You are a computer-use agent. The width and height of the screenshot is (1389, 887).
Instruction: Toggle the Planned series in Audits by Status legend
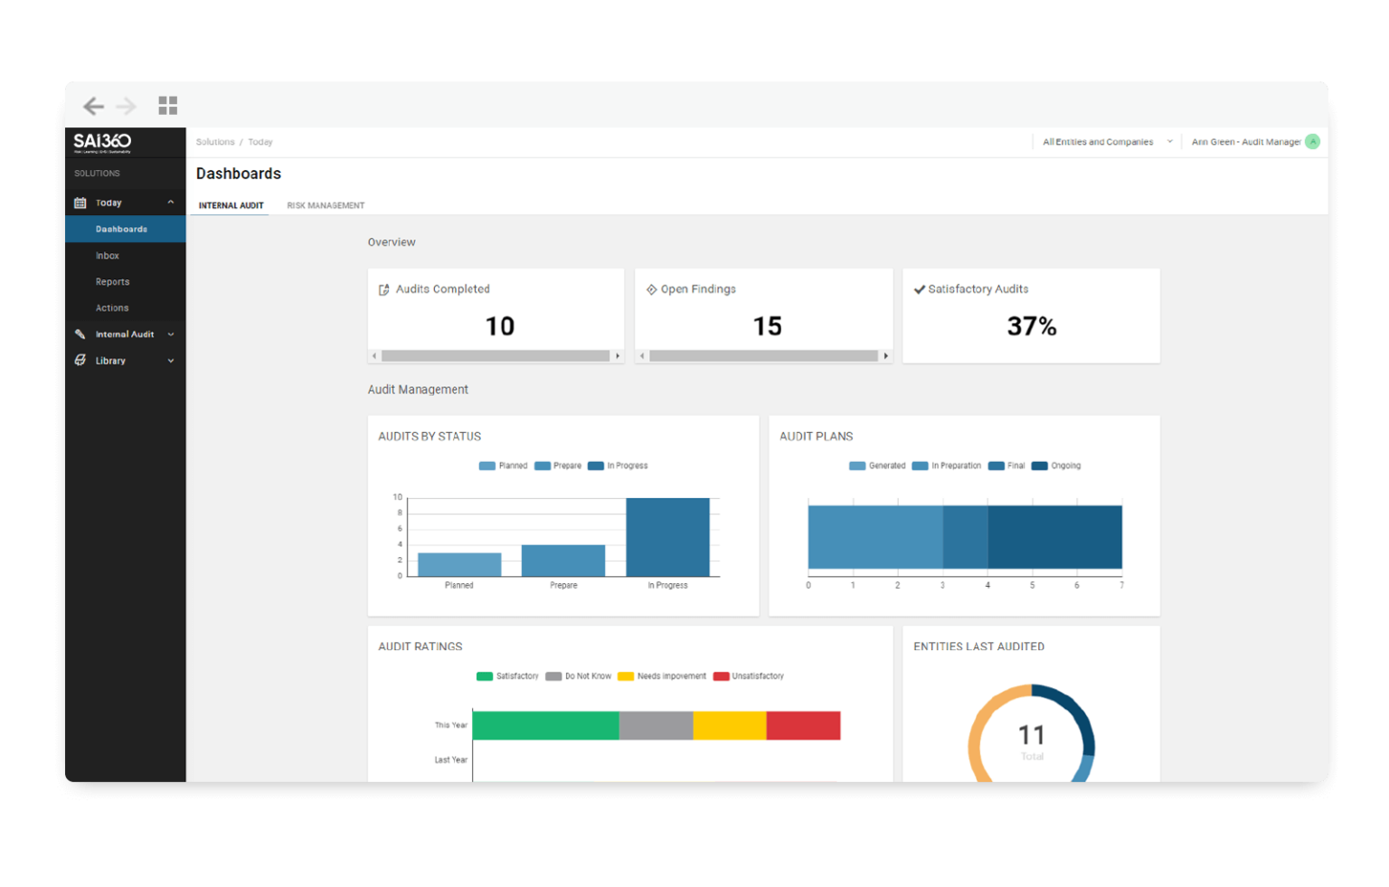pos(503,465)
